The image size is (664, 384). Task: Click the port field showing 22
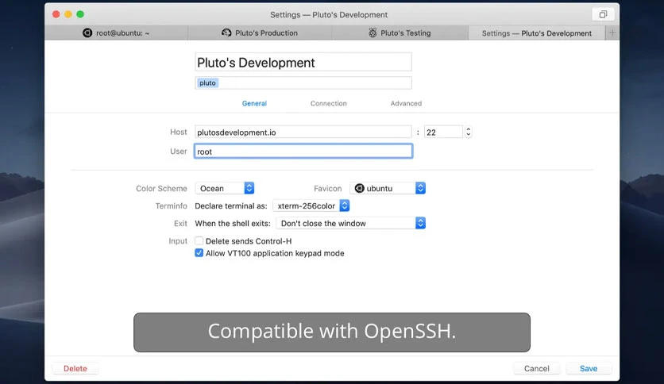click(x=443, y=132)
